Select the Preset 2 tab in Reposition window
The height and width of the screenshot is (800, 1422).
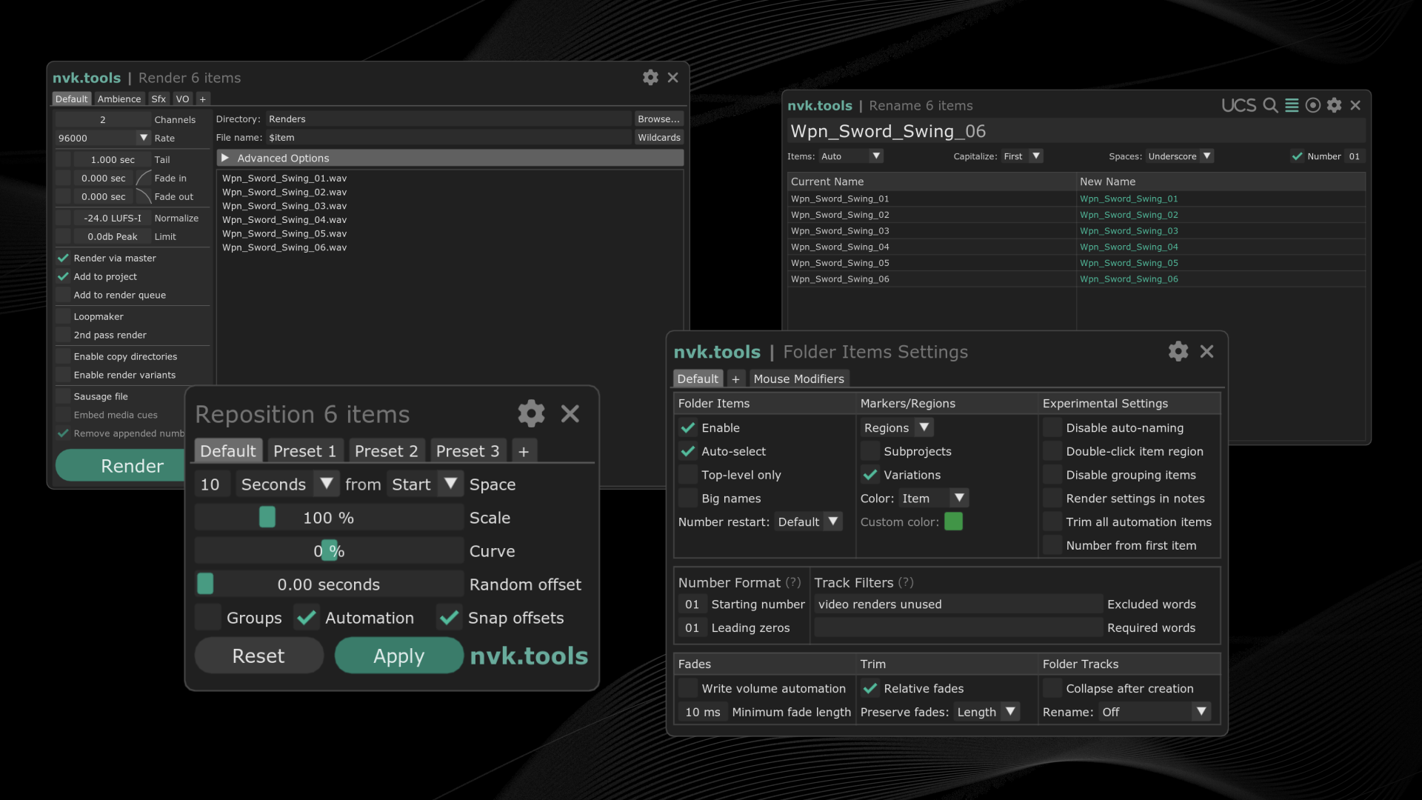(x=386, y=450)
